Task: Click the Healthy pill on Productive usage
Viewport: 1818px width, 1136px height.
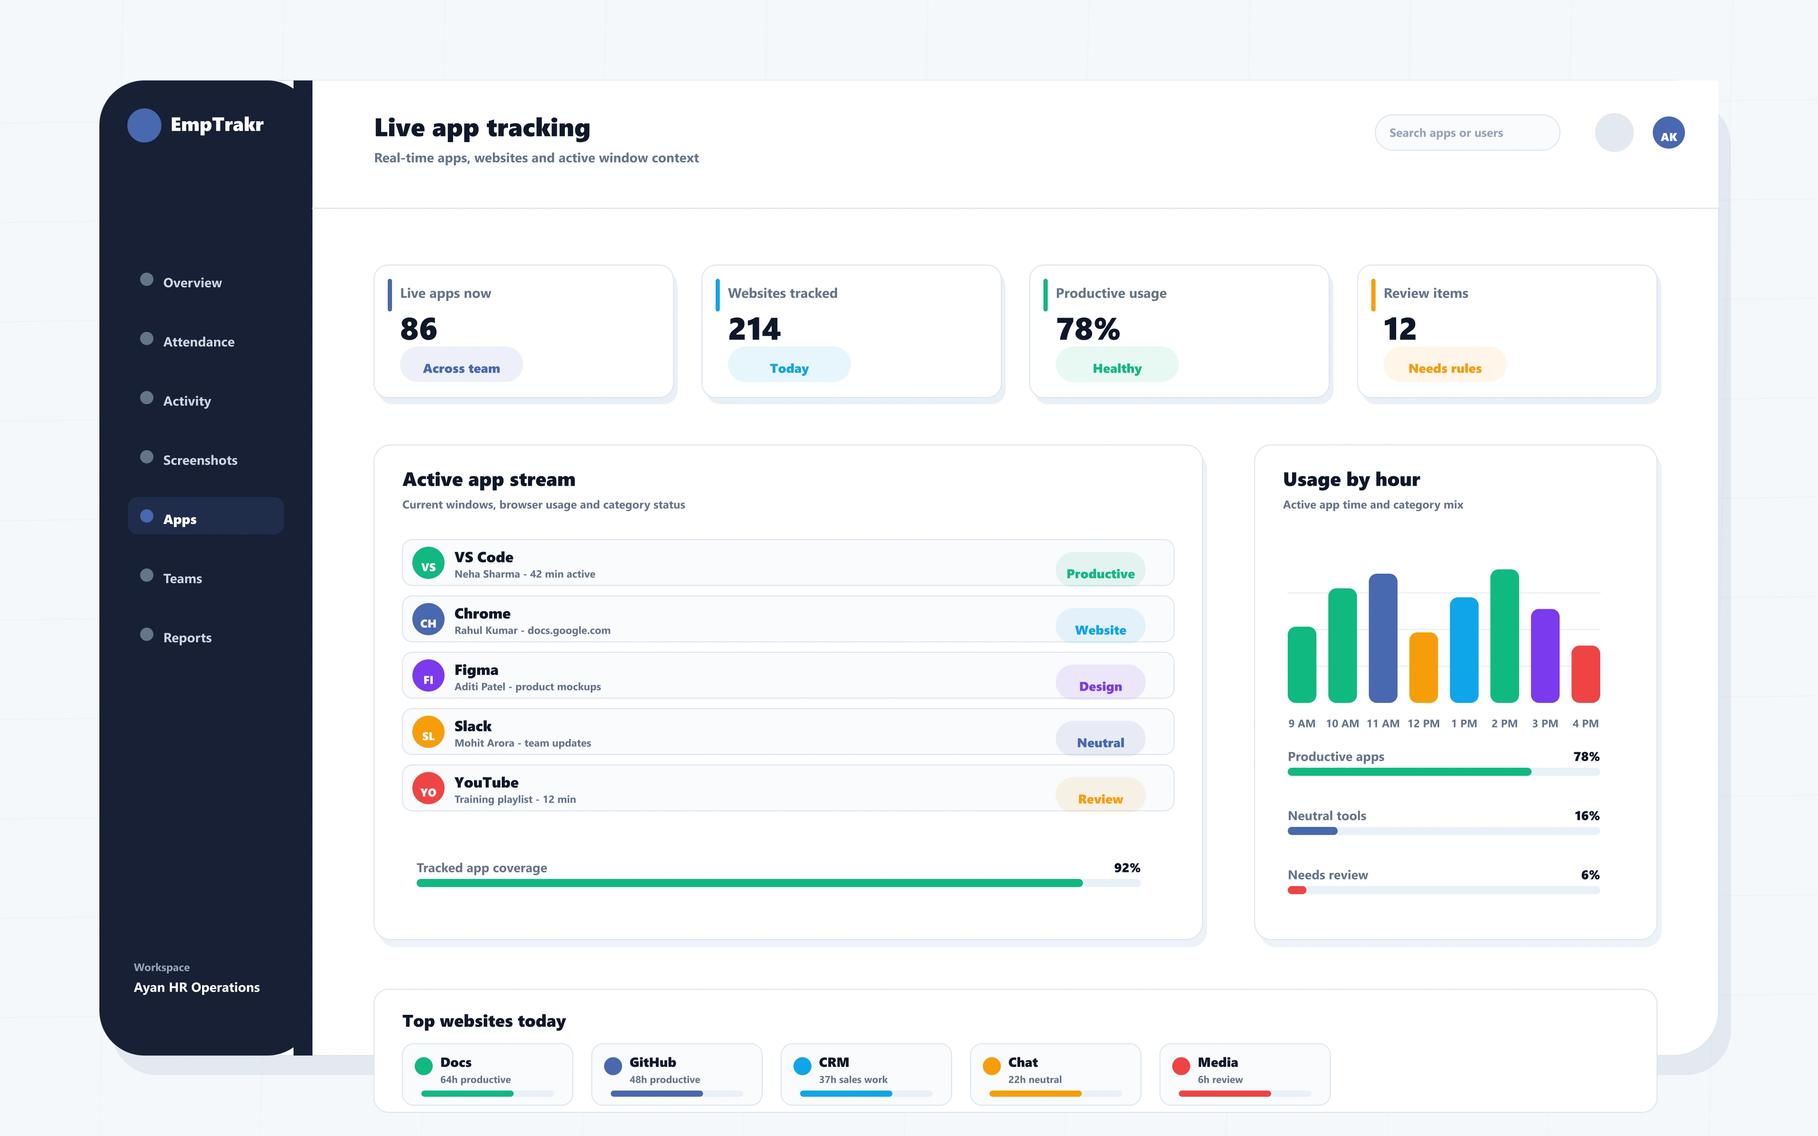Action: click(1117, 365)
